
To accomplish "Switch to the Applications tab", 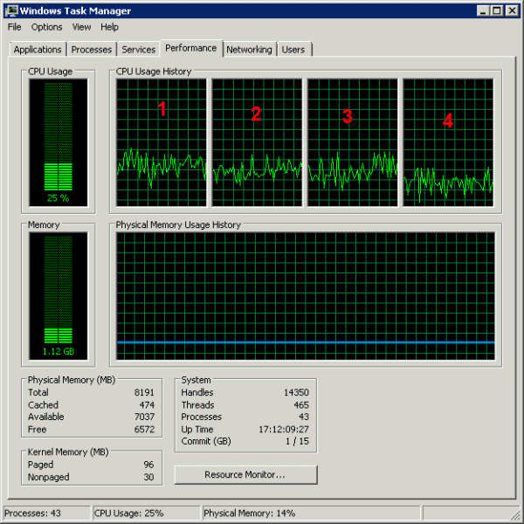I will 38,50.
